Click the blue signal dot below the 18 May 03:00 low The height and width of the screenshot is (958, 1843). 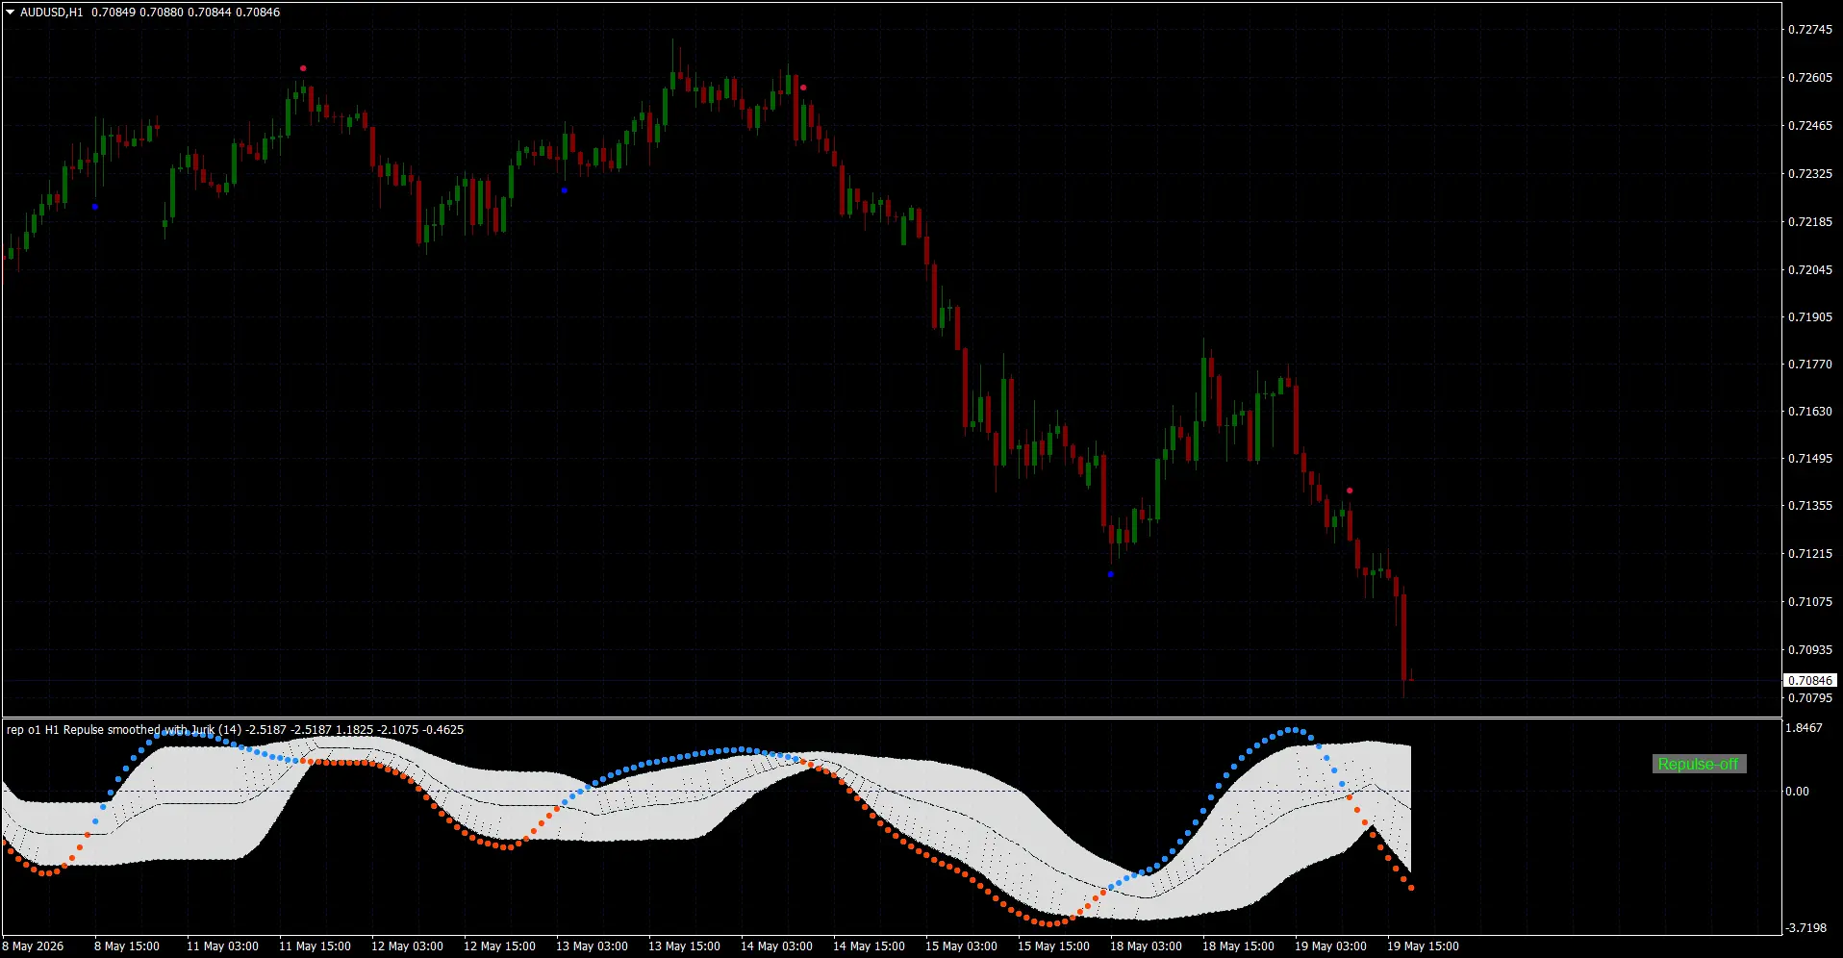coord(1110,574)
